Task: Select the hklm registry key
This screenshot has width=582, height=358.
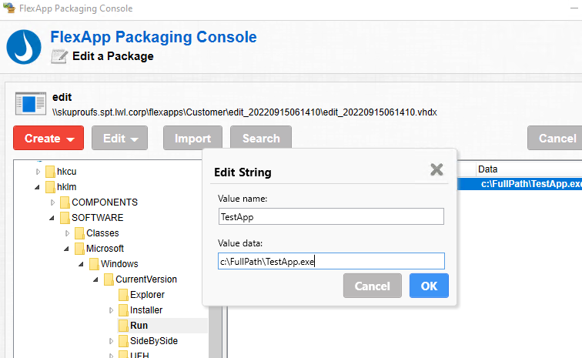Action: tap(66, 187)
